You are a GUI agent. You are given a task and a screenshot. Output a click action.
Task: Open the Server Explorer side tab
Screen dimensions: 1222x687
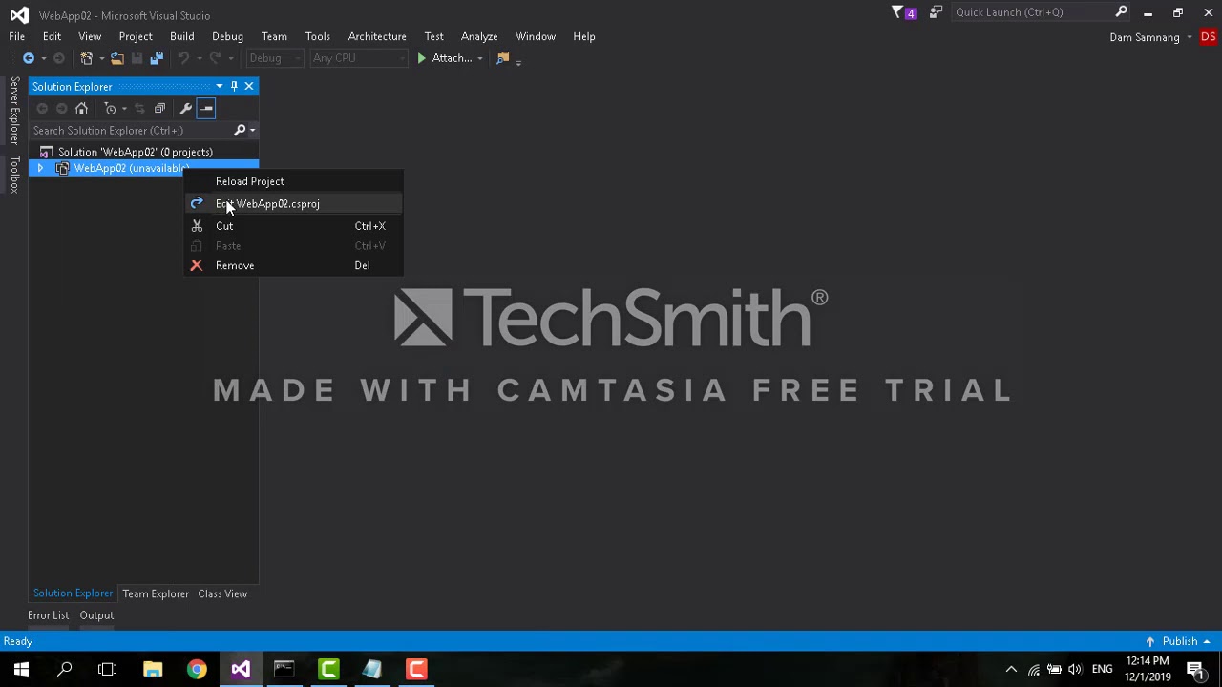pyautogui.click(x=14, y=112)
